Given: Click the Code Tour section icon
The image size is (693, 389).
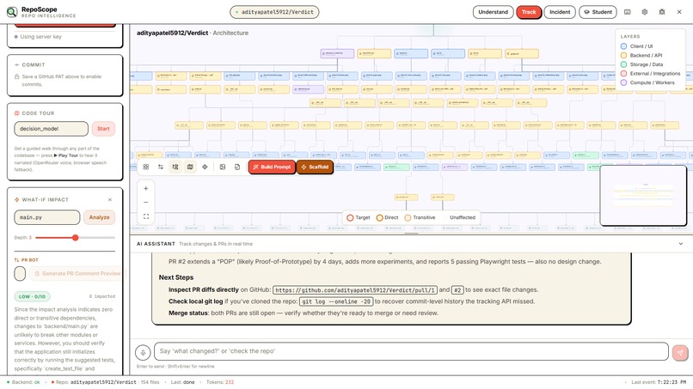Looking at the screenshot, I should 17,113.
